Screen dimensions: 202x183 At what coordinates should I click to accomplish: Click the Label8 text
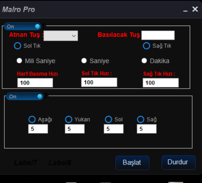[x=60, y=163]
